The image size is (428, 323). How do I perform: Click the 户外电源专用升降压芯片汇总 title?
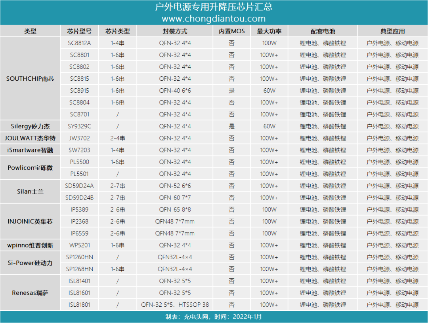click(x=214, y=7)
